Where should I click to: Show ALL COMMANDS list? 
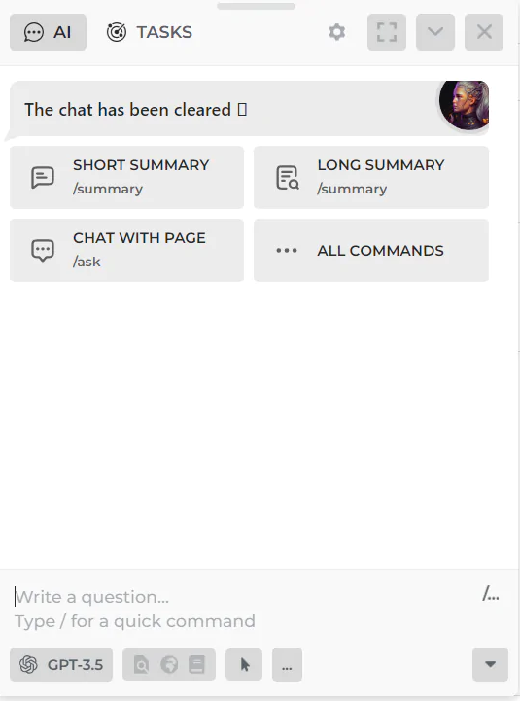click(x=371, y=250)
